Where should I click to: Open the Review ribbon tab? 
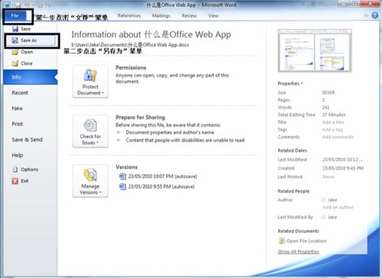coord(189,15)
